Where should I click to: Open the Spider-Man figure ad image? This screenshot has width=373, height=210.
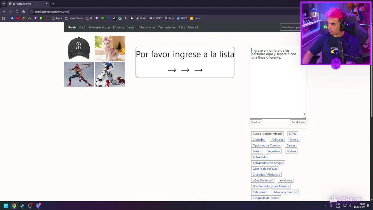pos(79,74)
